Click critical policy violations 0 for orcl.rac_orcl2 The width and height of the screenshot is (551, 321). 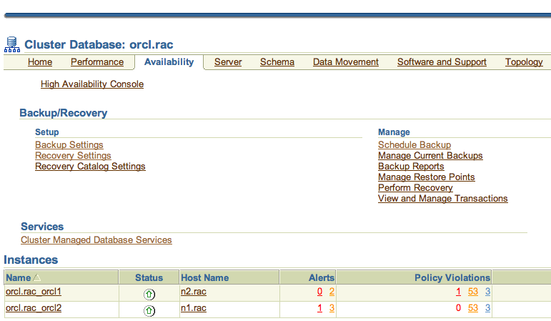[x=458, y=308]
